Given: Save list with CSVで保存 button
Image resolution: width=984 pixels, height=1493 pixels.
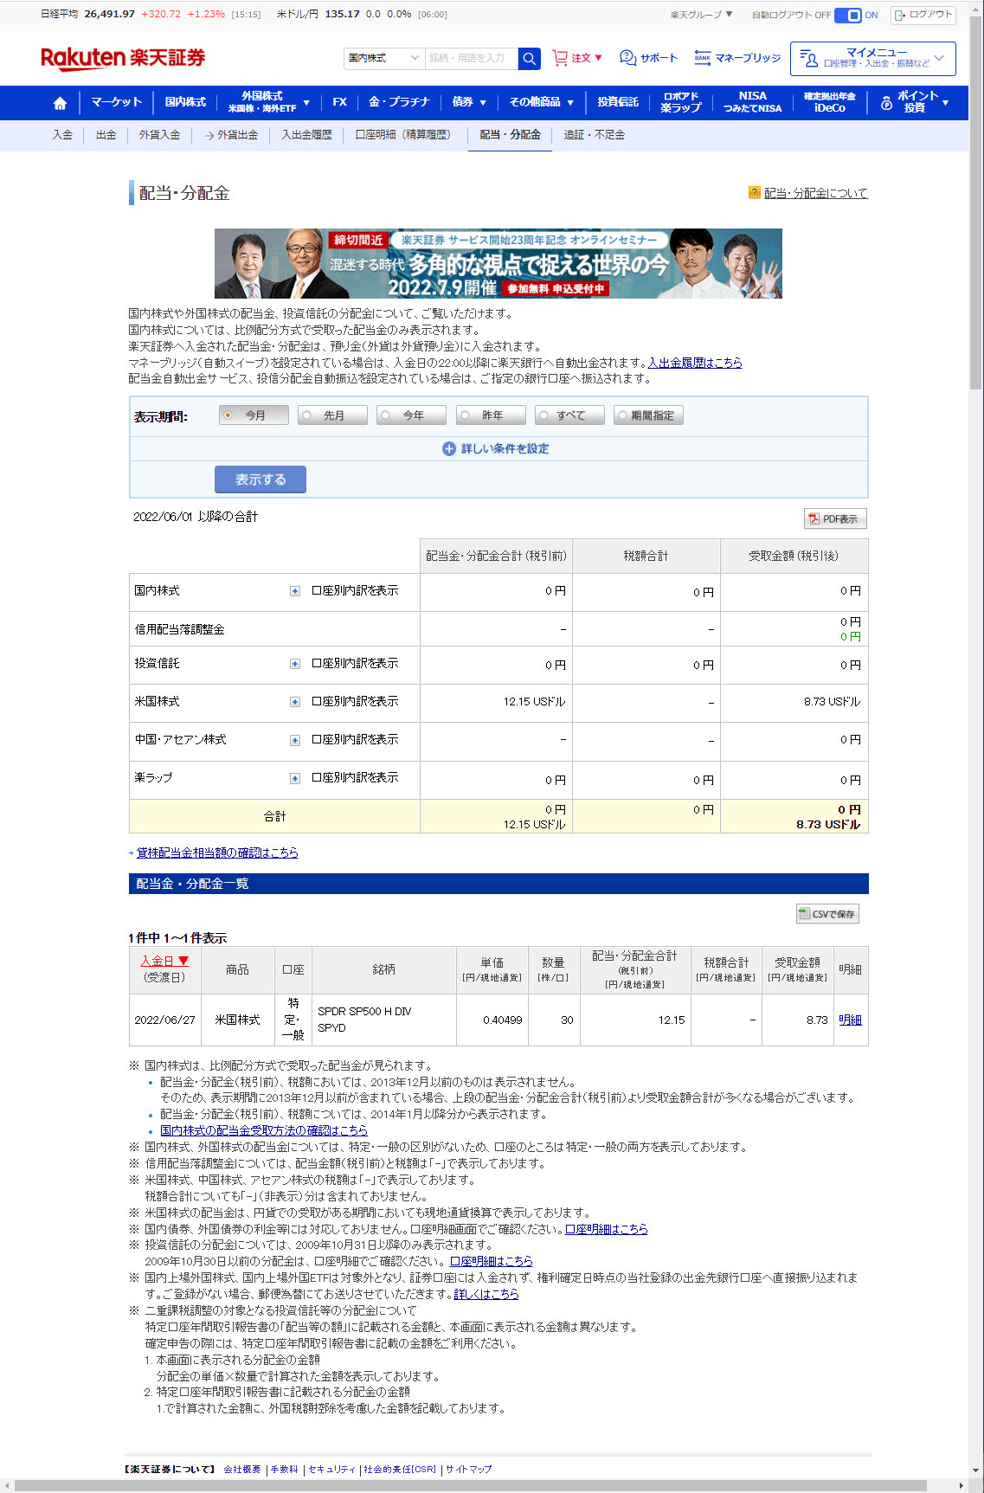Looking at the screenshot, I should pos(827,914).
